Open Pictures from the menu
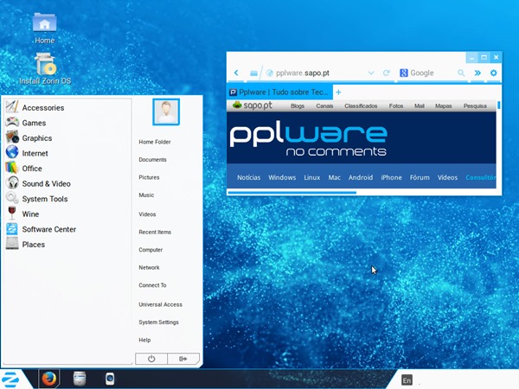The height and width of the screenshot is (389, 519). (x=149, y=177)
